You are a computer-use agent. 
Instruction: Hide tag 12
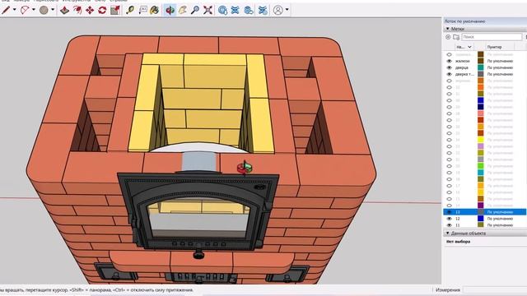(449, 219)
